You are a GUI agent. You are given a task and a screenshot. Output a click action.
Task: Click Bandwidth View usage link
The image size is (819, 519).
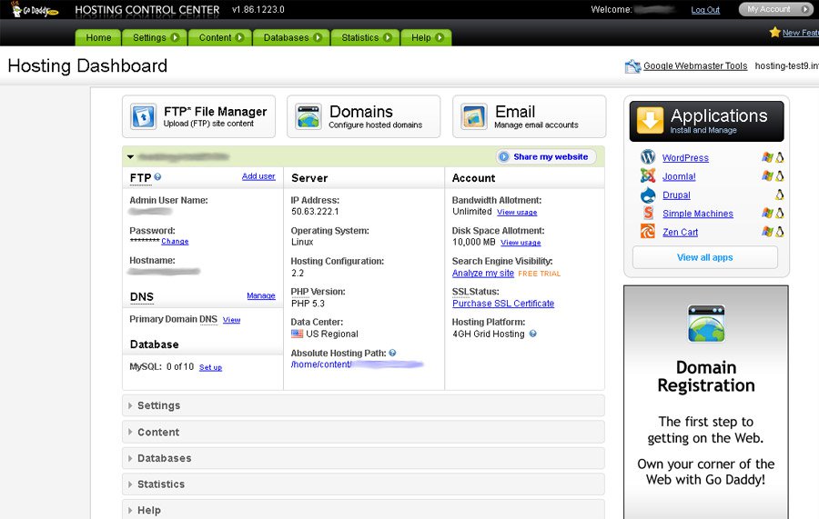(517, 213)
